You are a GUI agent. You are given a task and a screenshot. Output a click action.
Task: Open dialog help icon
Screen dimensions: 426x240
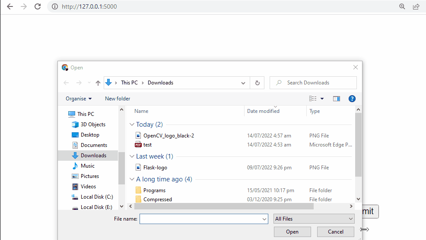[x=352, y=99]
